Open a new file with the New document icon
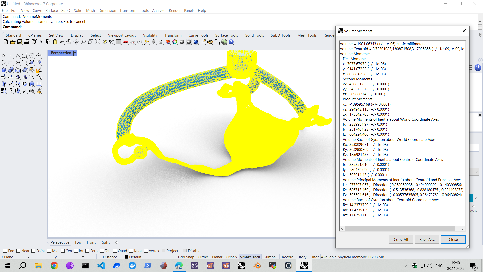 [x=6, y=42]
